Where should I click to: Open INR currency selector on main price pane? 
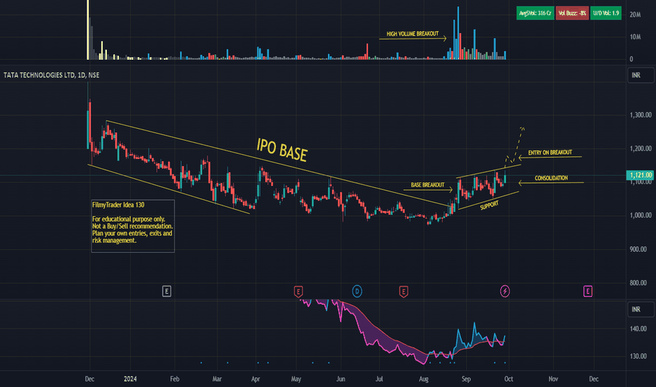pos(640,75)
